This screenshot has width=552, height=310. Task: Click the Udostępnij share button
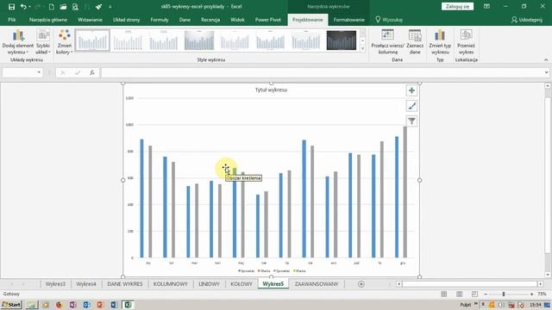(527, 20)
